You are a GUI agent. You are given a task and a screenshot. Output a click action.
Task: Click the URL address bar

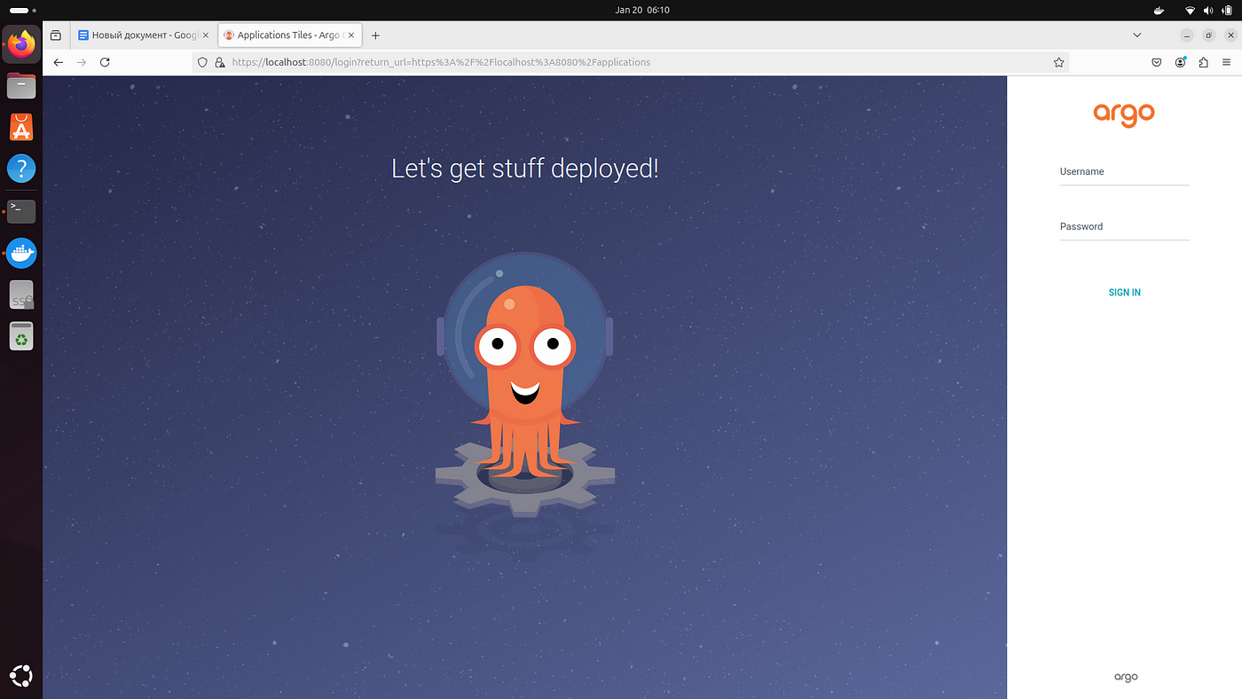click(x=630, y=62)
